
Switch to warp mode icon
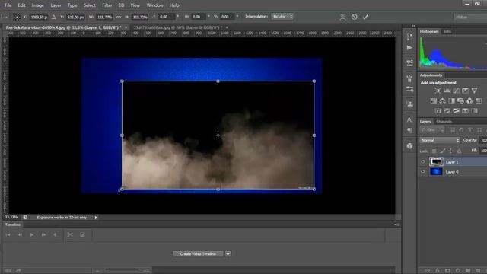click(343, 17)
